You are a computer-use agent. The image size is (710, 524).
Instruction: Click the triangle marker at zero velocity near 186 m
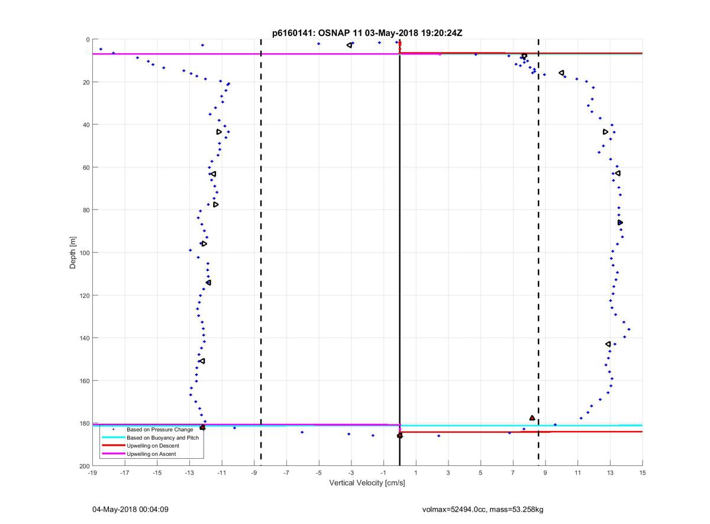click(399, 435)
